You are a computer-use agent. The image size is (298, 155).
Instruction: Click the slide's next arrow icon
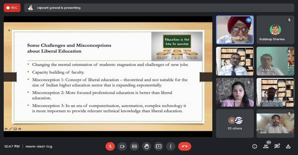point(20,129)
